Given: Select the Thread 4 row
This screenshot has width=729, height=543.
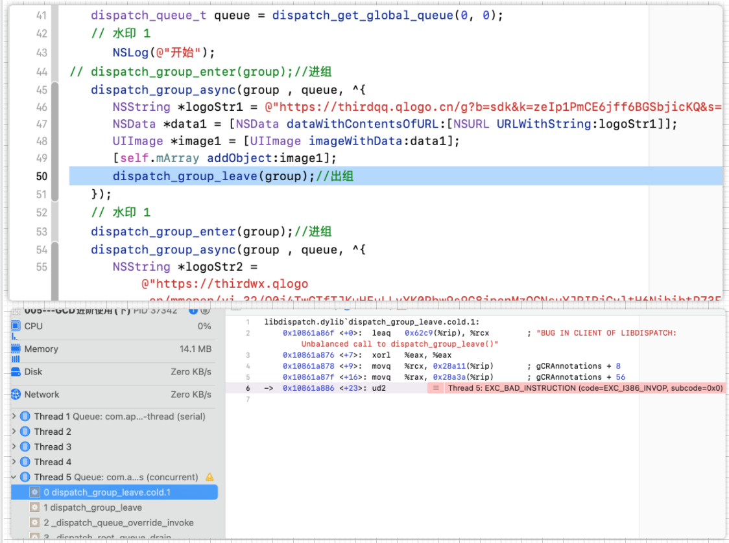Looking at the screenshot, I should [x=114, y=462].
